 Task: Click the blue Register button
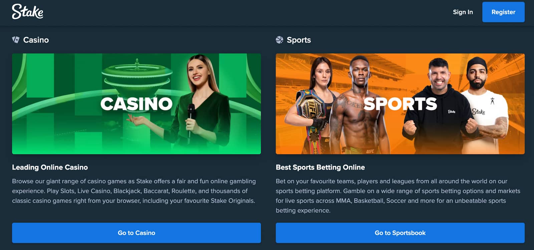503,12
